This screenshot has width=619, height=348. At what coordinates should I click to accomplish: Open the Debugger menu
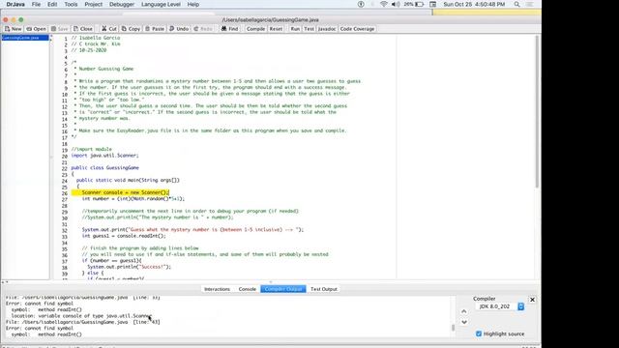coord(122,4)
